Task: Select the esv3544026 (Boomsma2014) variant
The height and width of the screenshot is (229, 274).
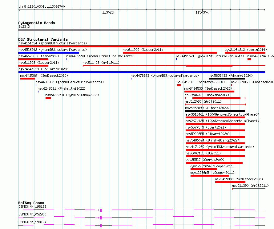Action: (x=207, y=95)
